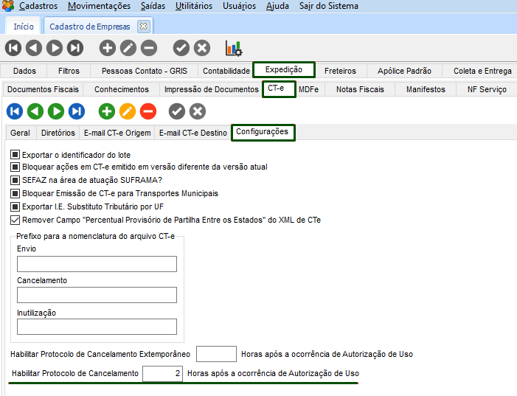The width and height of the screenshot is (517, 396).
Task: Click the Inutilização prefix input field
Action: 97,327
